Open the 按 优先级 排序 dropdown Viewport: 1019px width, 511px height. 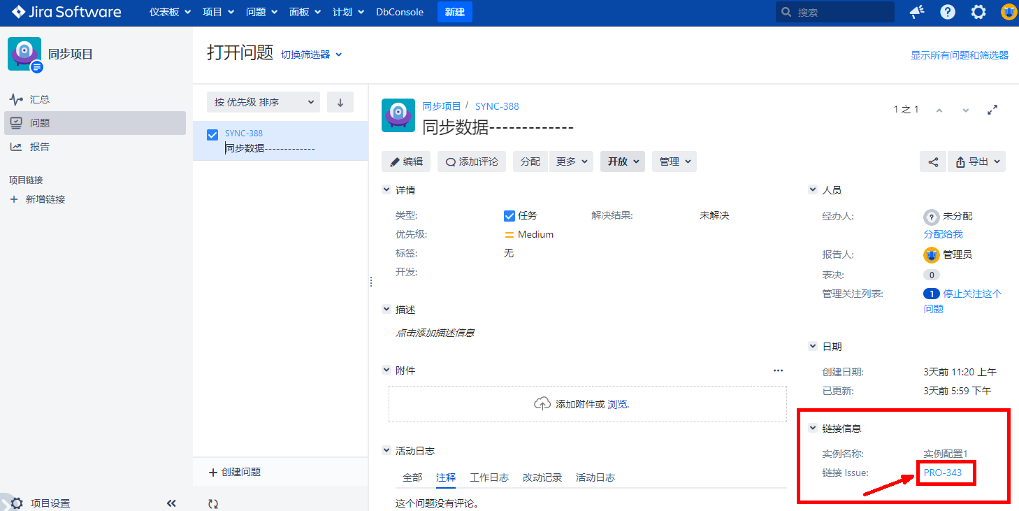point(263,102)
